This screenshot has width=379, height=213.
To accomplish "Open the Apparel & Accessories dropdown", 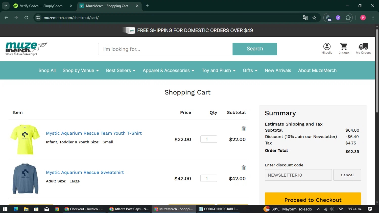I will (x=169, y=70).
